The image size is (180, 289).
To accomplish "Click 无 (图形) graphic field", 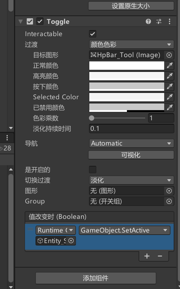I will (x=127, y=191).
